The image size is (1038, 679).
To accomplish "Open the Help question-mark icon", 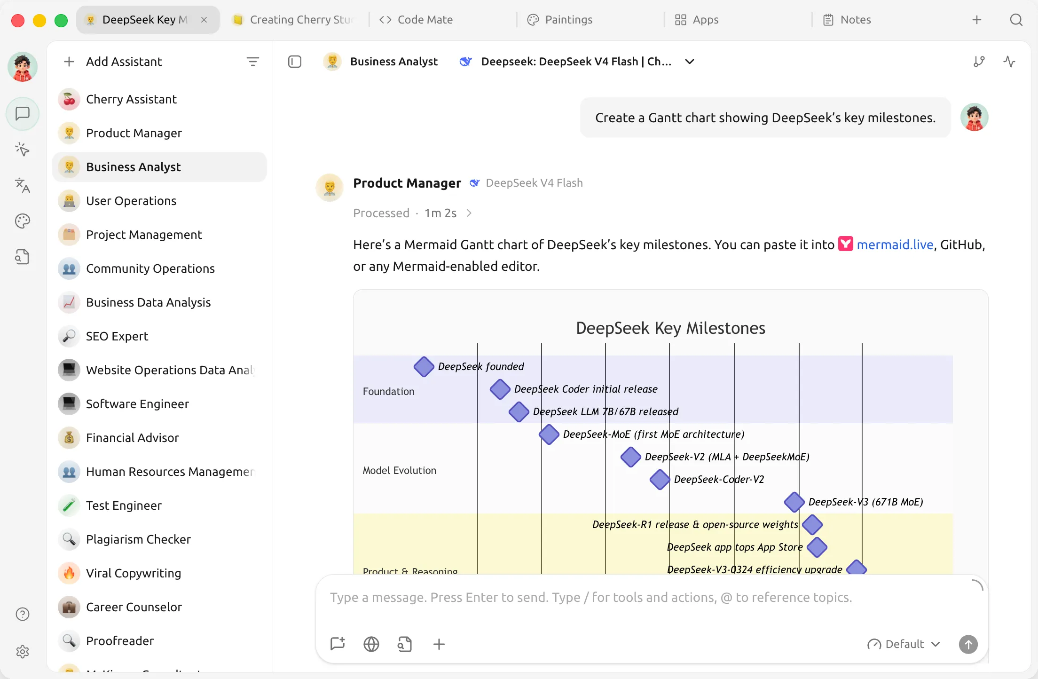I will (23, 614).
